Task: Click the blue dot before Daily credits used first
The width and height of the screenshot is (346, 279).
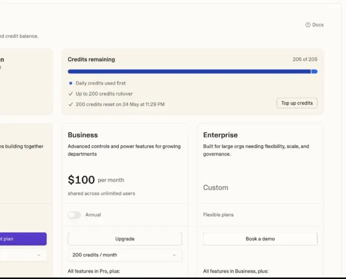Action: coord(71,83)
